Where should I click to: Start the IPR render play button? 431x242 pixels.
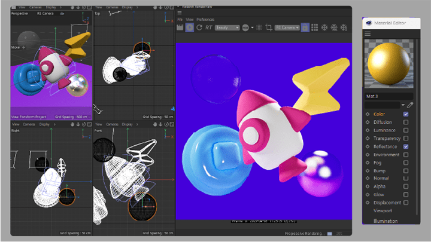[x=189, y=27]
